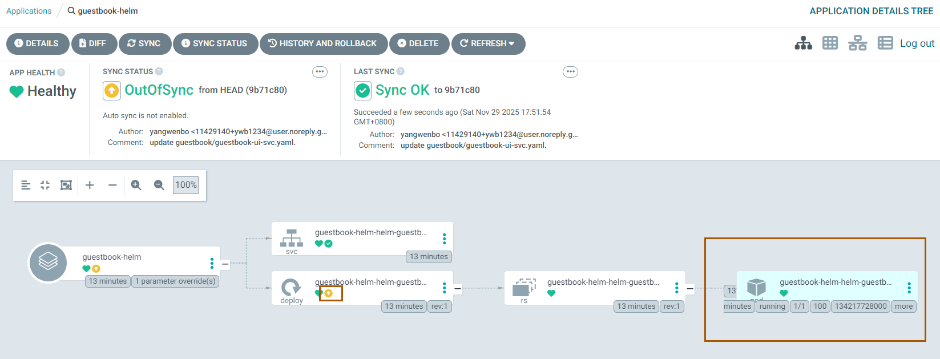Click the deploy node 'rev:1' tag
940x359 pixels.
tap(439, 306)
